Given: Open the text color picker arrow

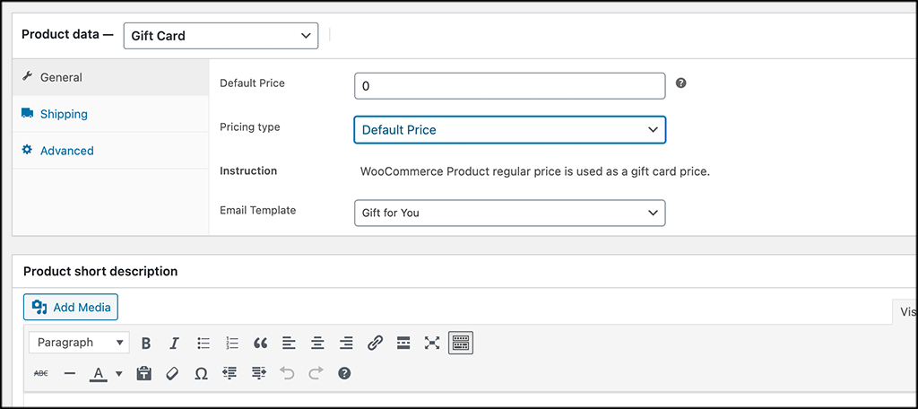Looking at the screenshot, I should pyautogui.click(x=117, y=374).
